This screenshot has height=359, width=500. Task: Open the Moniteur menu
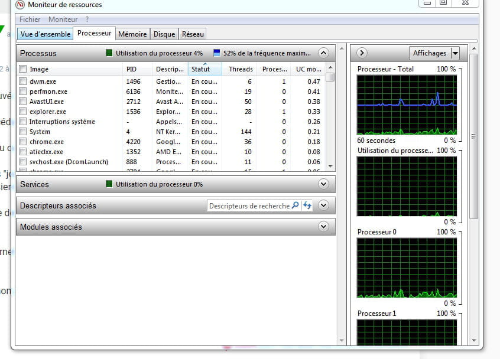click(x=63, y=19)
